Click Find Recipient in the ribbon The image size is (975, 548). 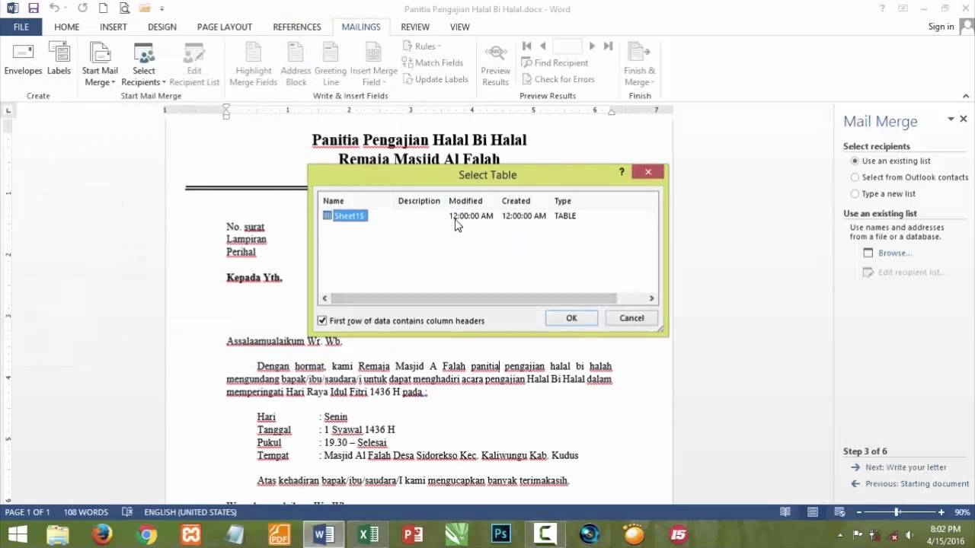(x=555, y=63)
